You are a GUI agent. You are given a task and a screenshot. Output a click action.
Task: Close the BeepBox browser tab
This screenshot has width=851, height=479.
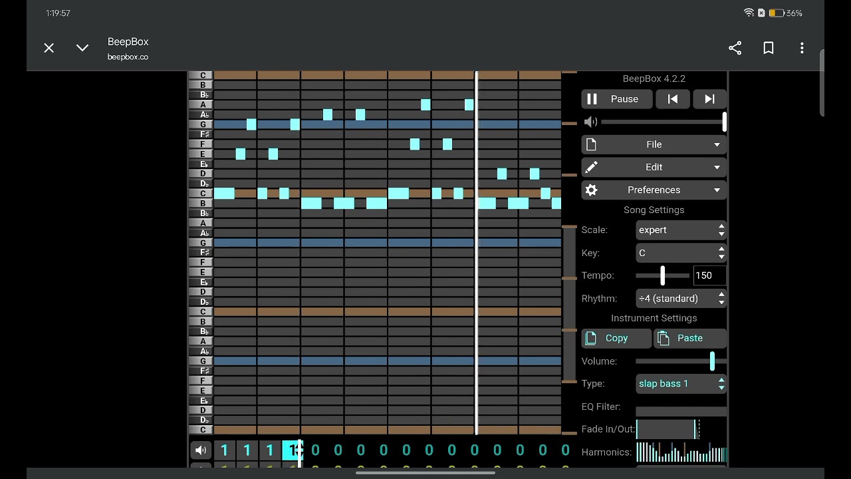(49, 48)
